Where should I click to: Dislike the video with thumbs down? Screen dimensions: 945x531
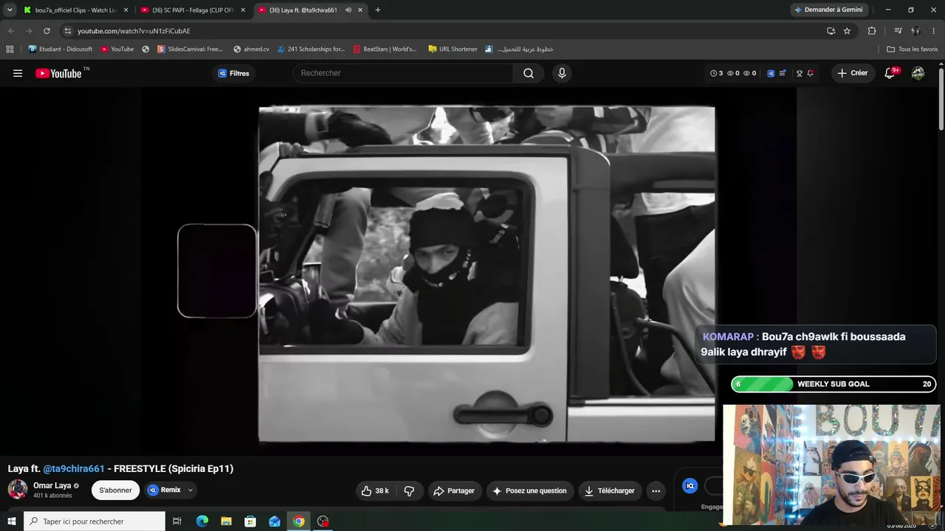pos(409,490)
